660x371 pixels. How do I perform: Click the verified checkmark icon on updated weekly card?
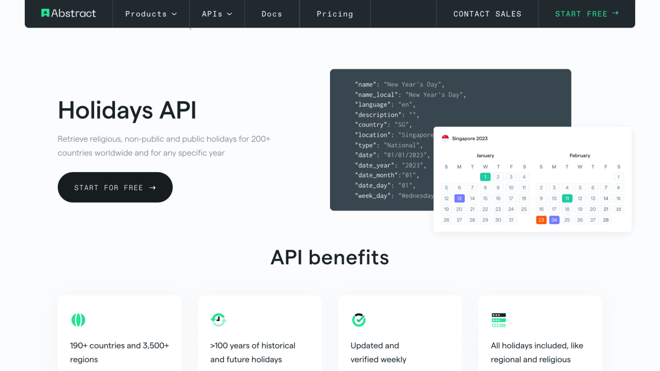coord(359,320)
